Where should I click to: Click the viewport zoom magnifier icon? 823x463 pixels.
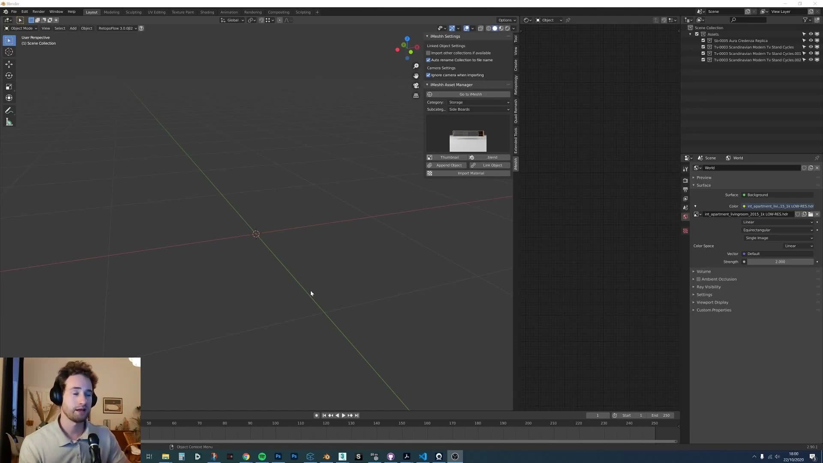(x=416, y=66)
